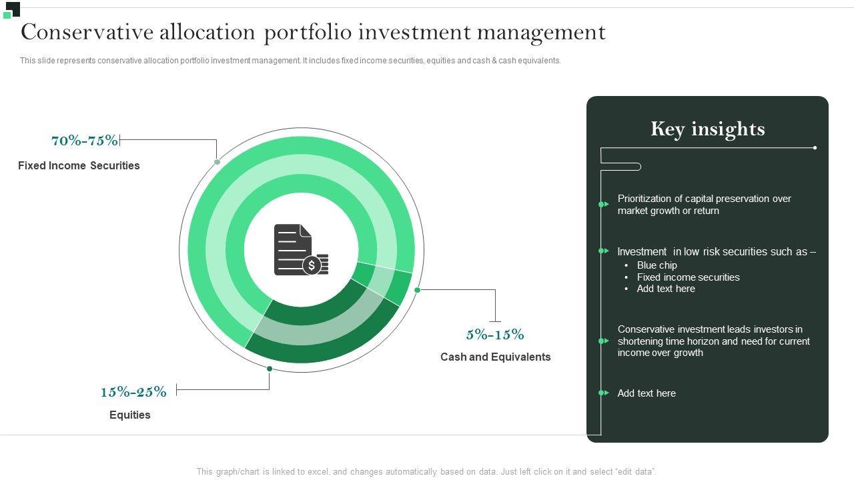The height and width of the screenshot is (480, 854).
Task: Click the corner squares logo decoration icon
Action: click(x=11, y=10)
